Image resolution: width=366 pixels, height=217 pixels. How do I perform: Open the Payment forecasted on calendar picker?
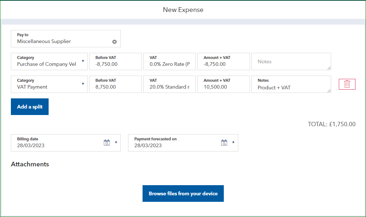point(224,142)
